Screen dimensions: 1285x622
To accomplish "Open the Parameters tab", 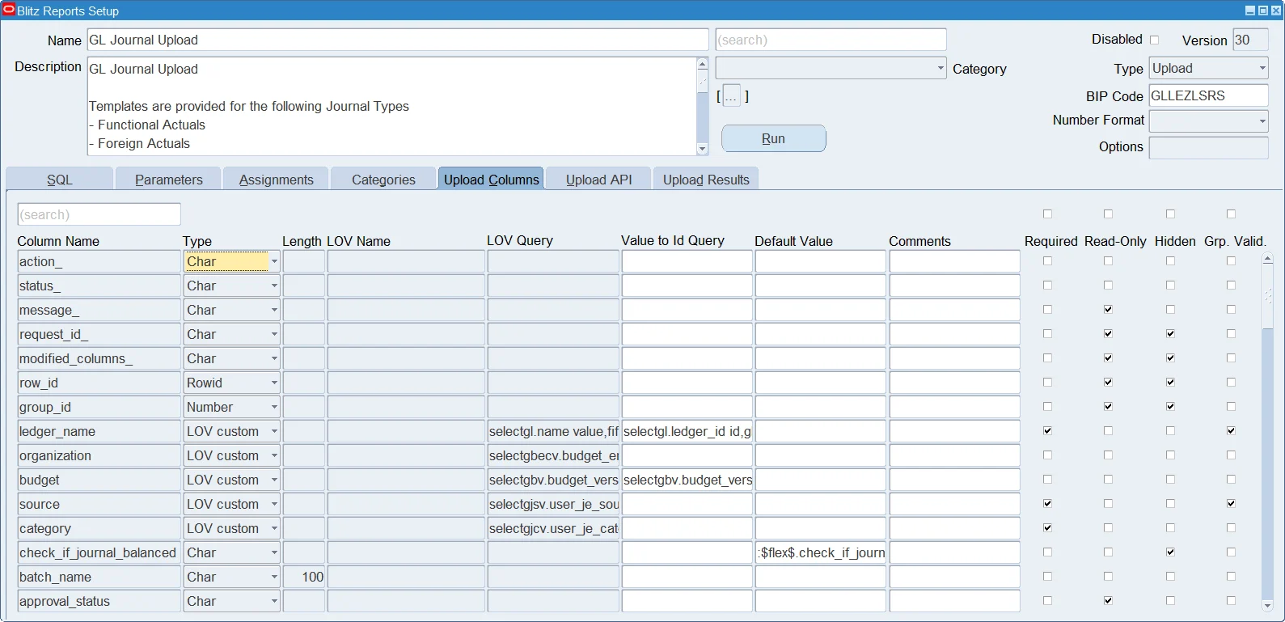I will (x=168, y=179).
